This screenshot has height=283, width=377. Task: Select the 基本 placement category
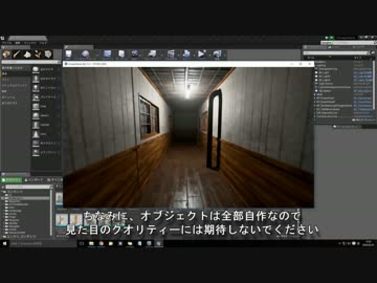5,74
